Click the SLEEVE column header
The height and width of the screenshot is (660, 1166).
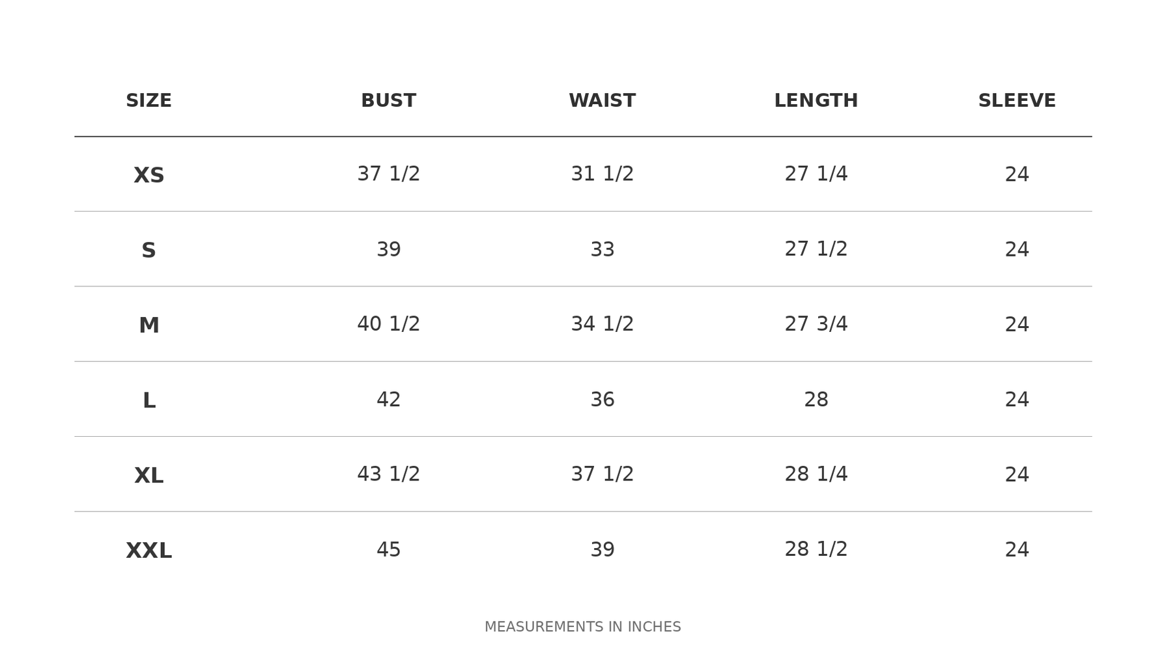click(1017, 101)
